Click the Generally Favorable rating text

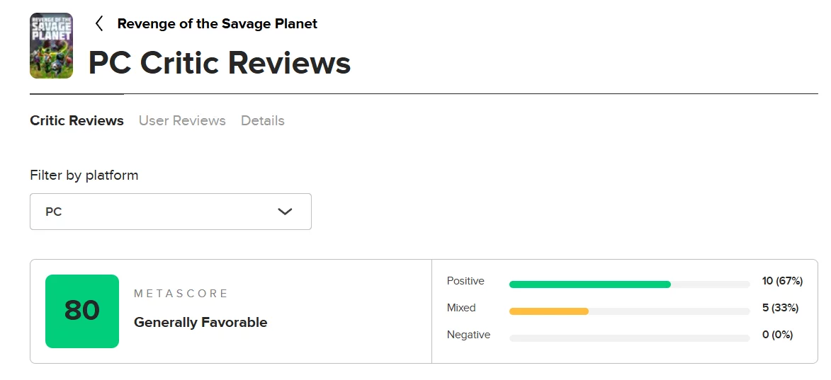click(x=200, y=323)
